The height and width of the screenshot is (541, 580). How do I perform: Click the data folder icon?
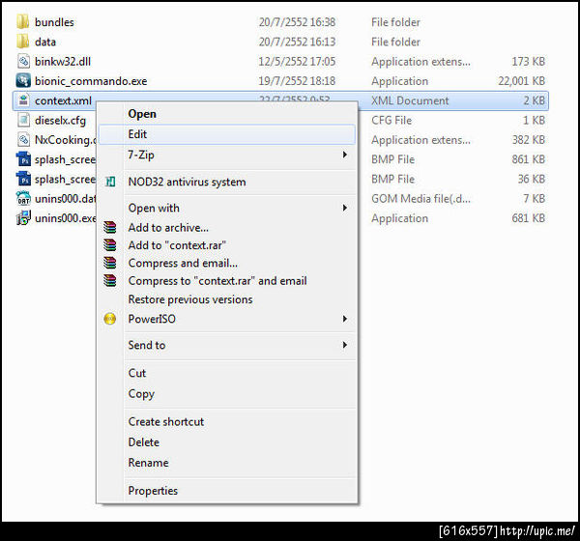[23, 42]
